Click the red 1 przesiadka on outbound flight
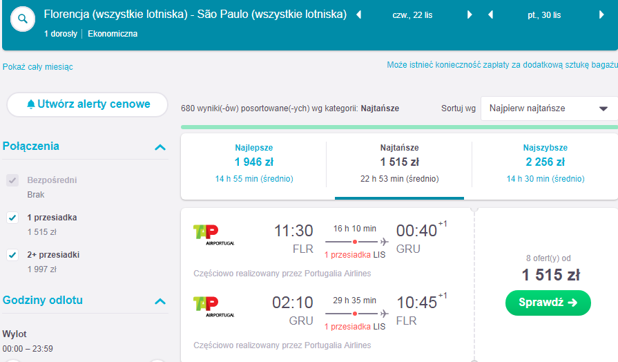 coord(347,255)
